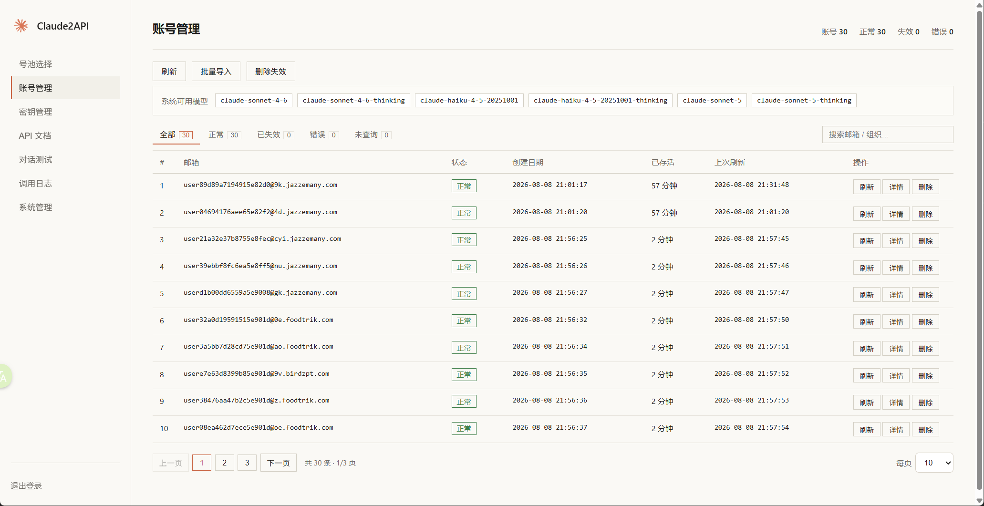
Task: Click current page 1 button
Action: (202, 463)
